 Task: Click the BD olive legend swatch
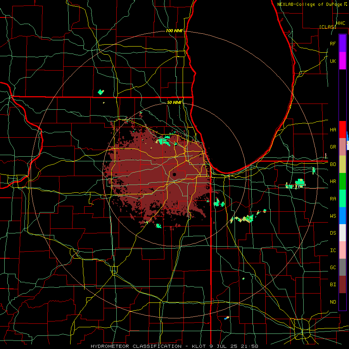coord(342,164)
